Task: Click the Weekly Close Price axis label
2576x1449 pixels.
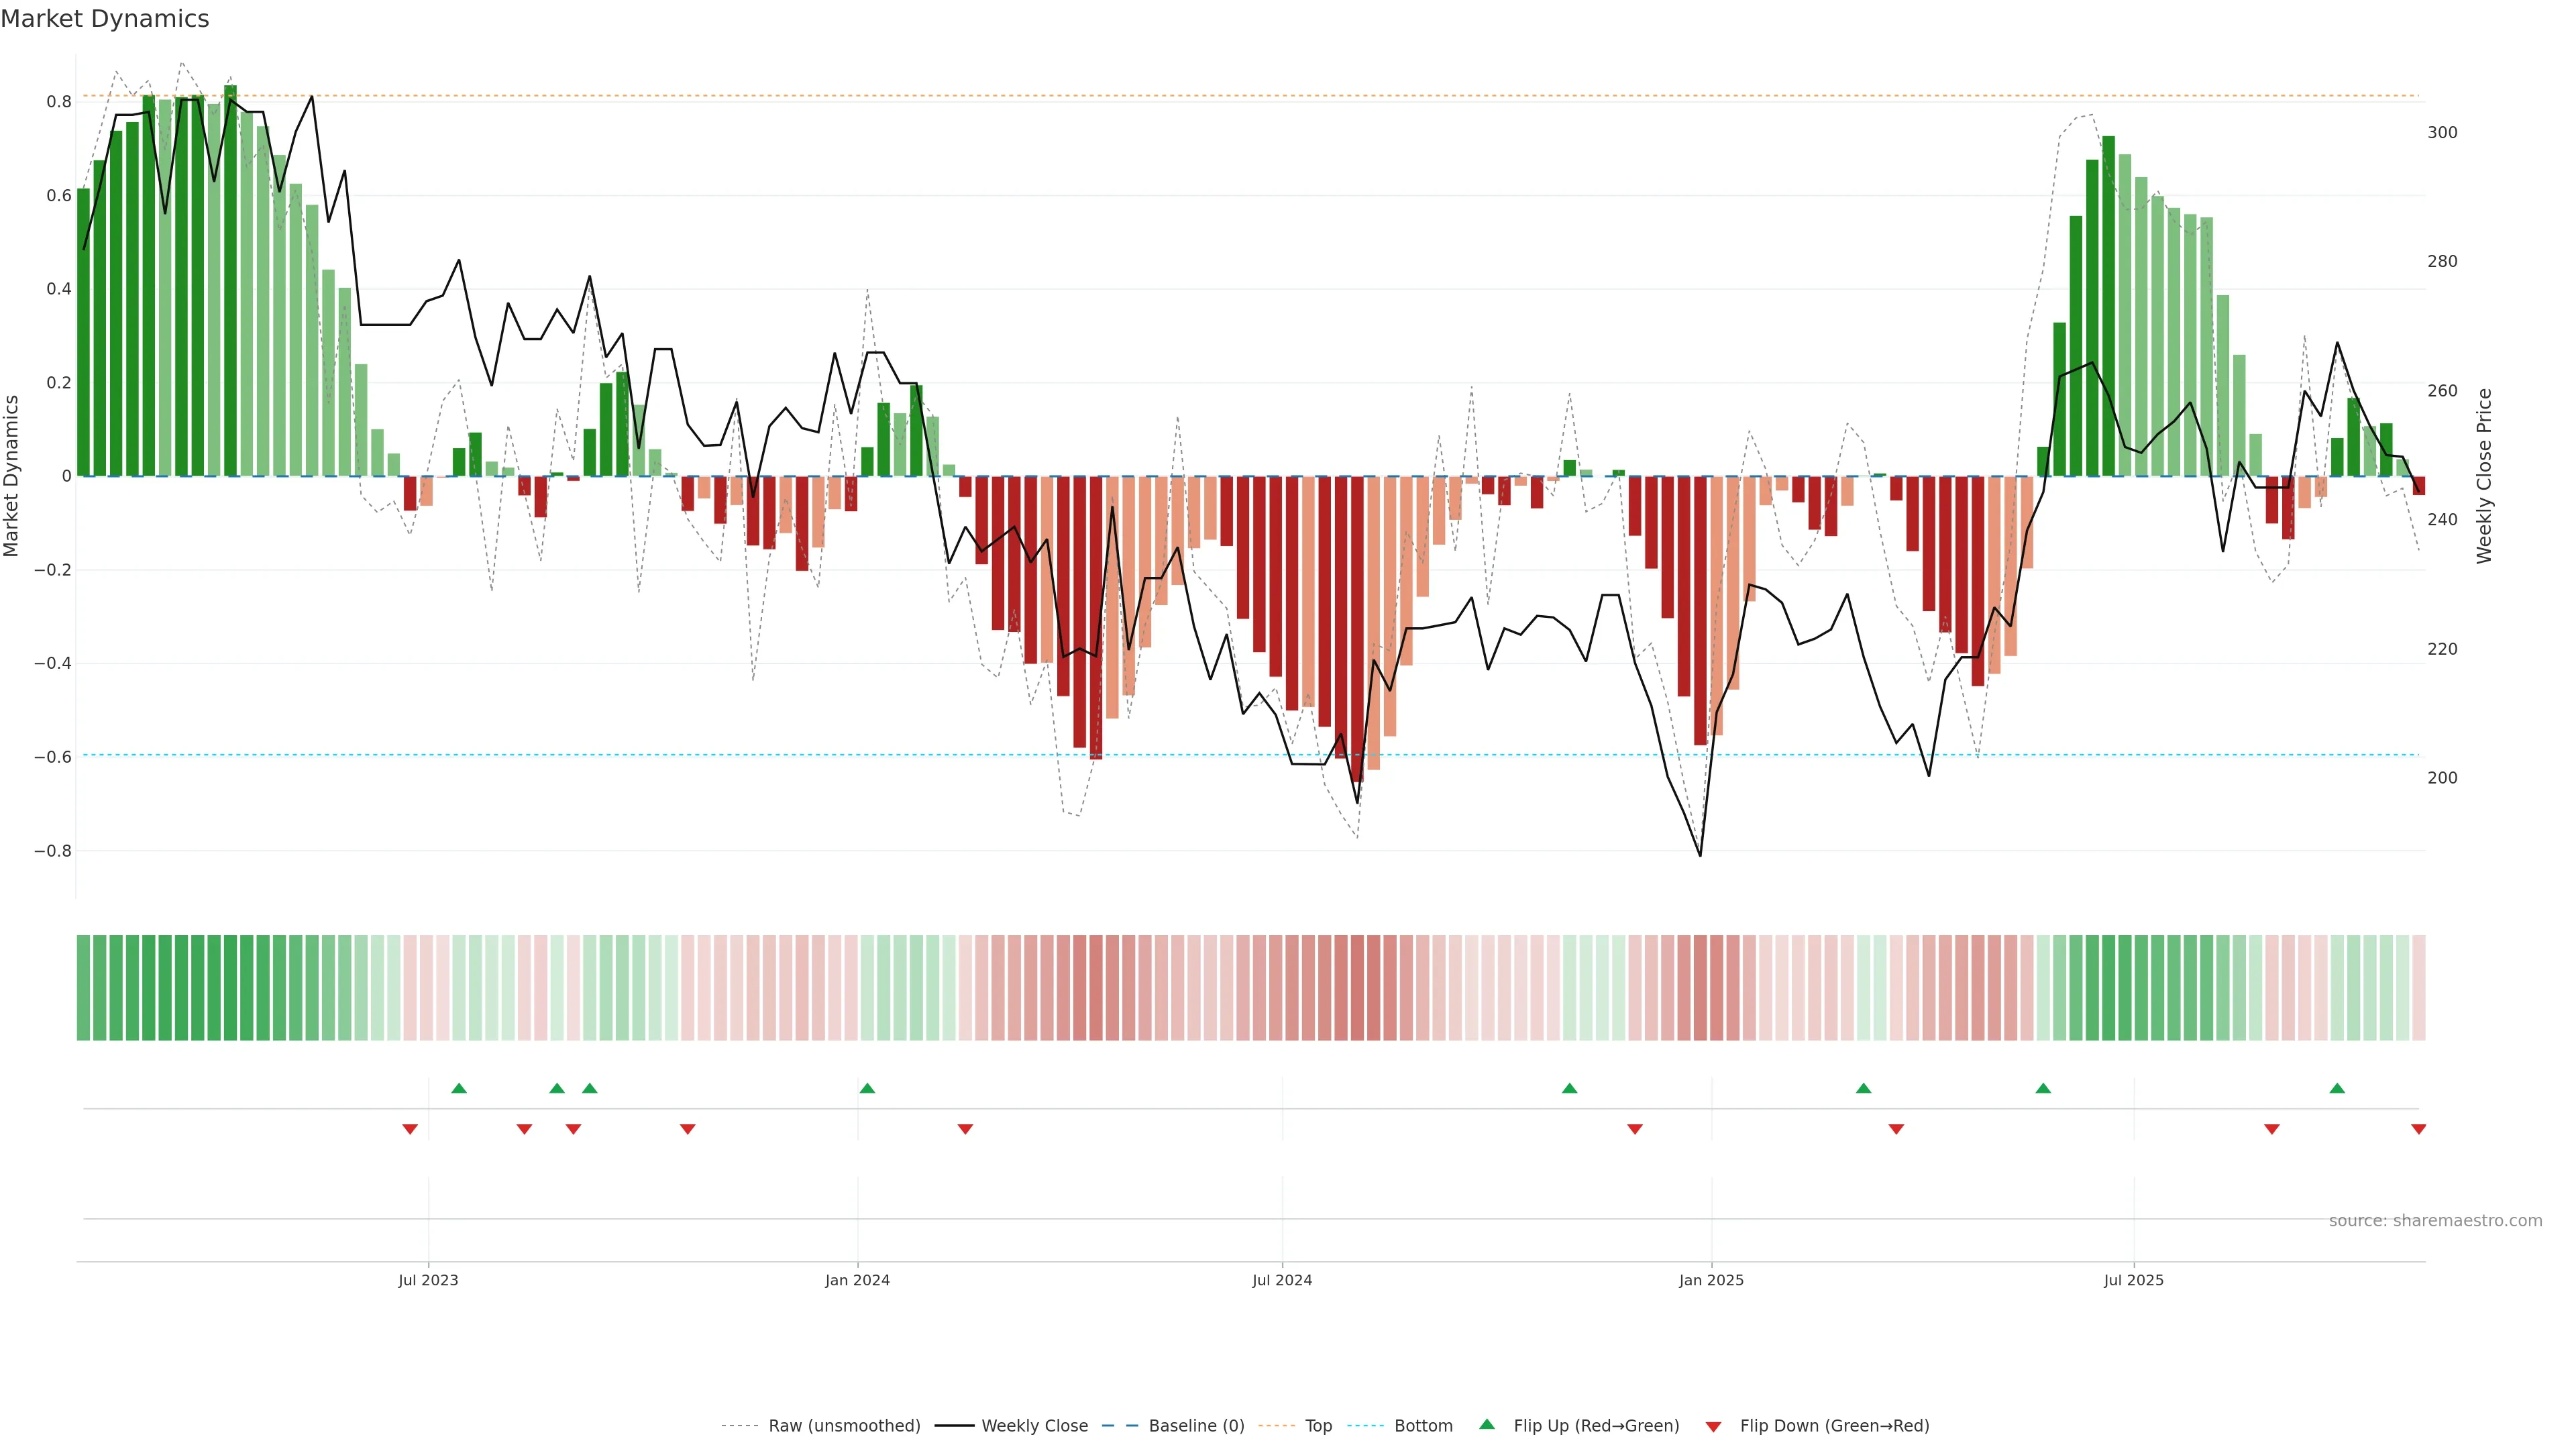Action: click(2484, 476)
